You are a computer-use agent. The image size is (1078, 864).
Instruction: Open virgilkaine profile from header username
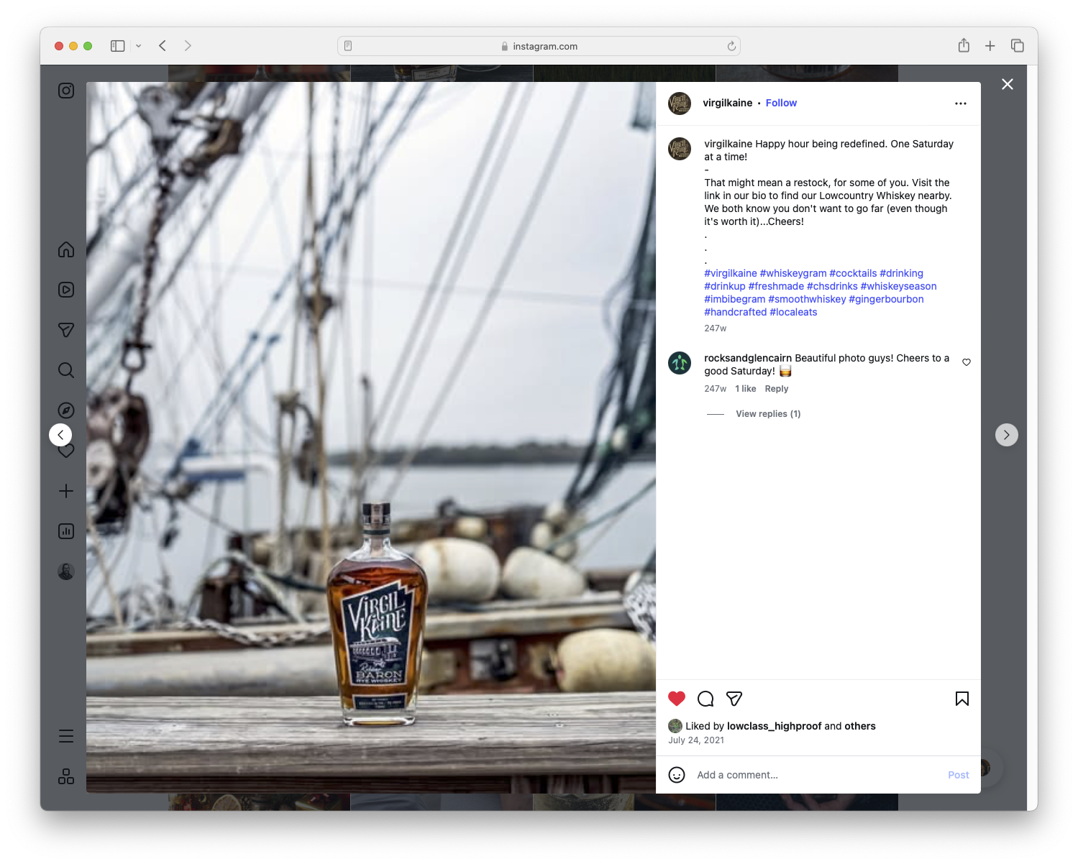click(x=728, y=103)
